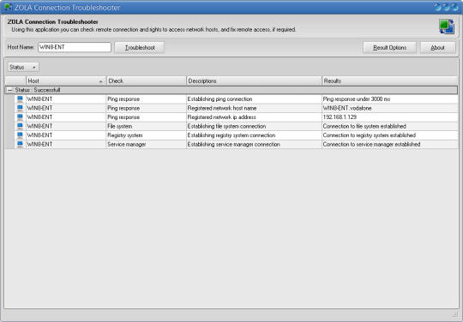
Task: Sort by the Check column header
Action: coord(146,80)
